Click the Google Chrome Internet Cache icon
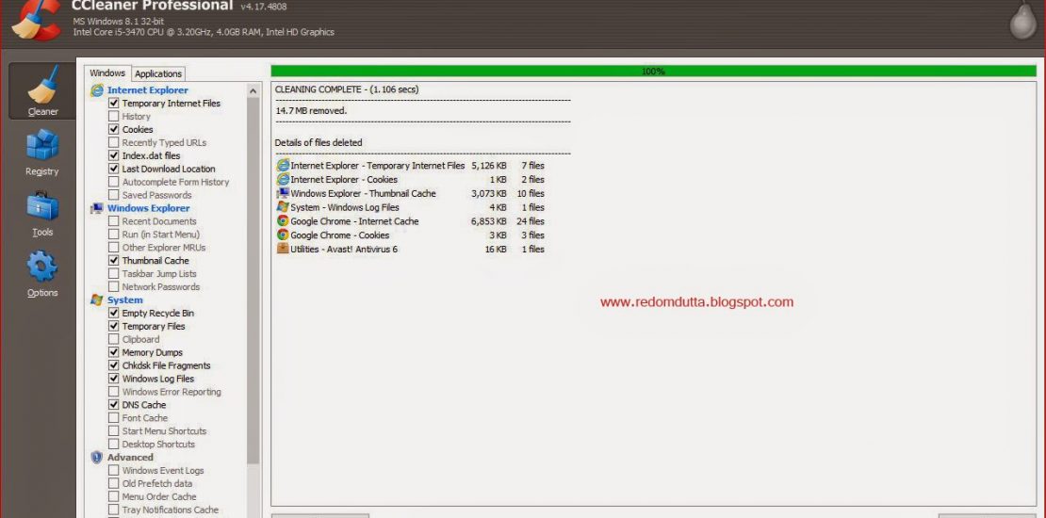This screenshot has height=518, width=1046. (283, 221)
